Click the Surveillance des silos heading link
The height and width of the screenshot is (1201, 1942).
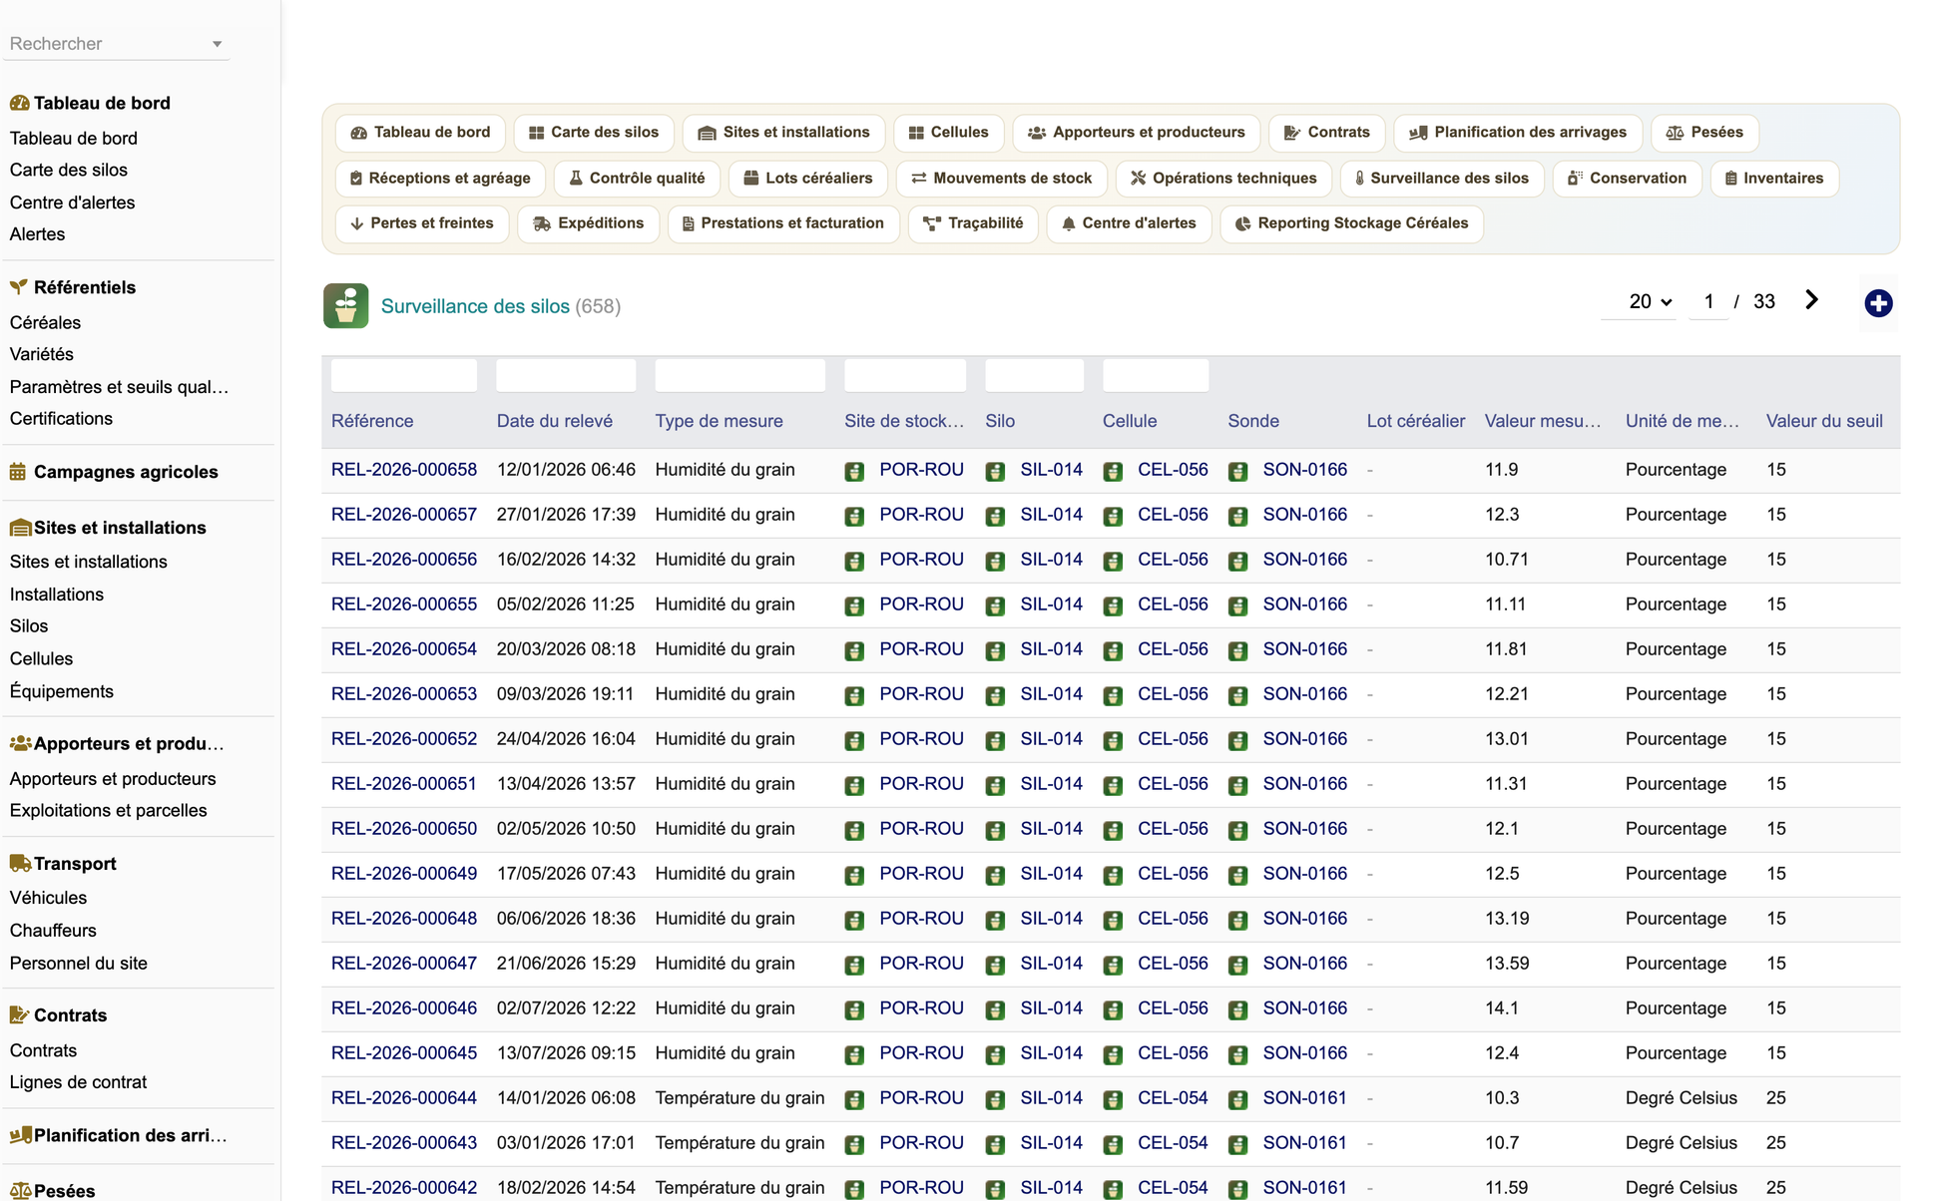[475, 306]
